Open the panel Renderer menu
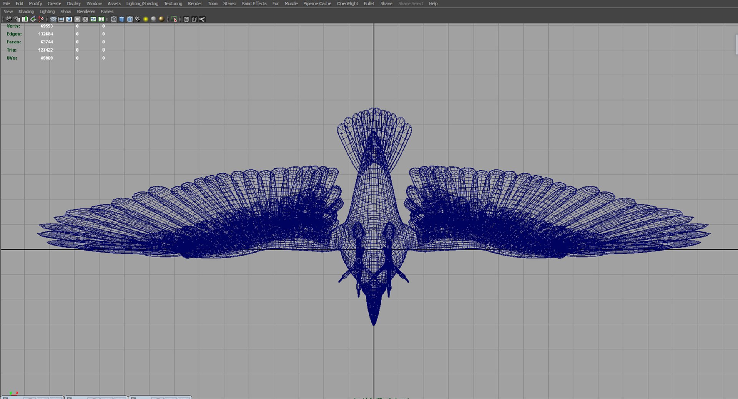The height and width of the screenshot is (399, 738). tap(86, 12)
